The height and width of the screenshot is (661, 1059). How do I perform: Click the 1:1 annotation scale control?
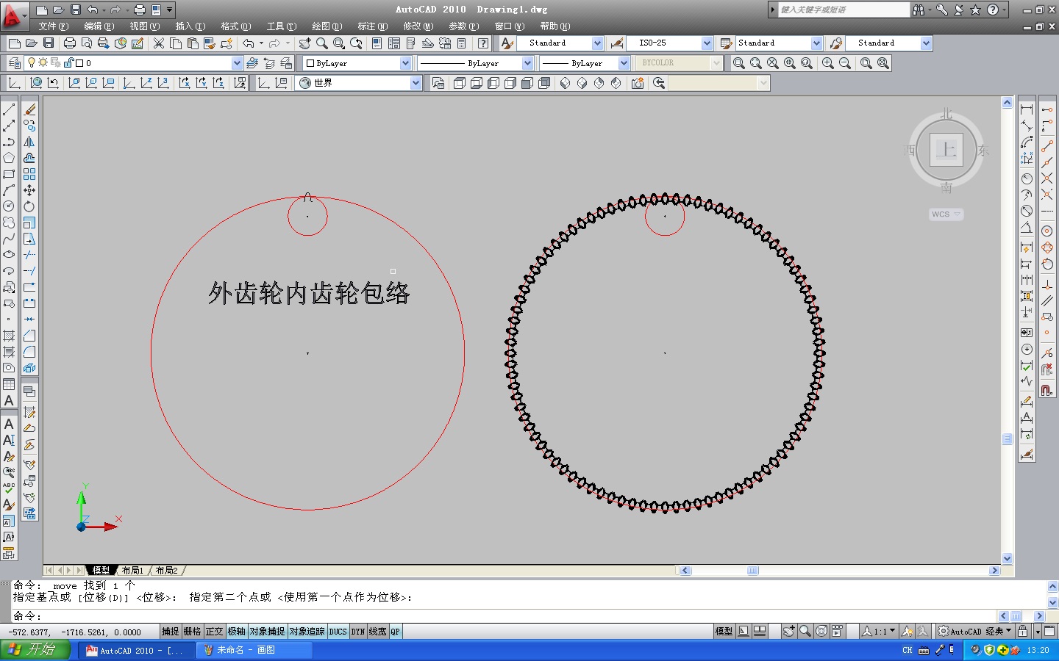pyautogui.click(x=879, y=632)
